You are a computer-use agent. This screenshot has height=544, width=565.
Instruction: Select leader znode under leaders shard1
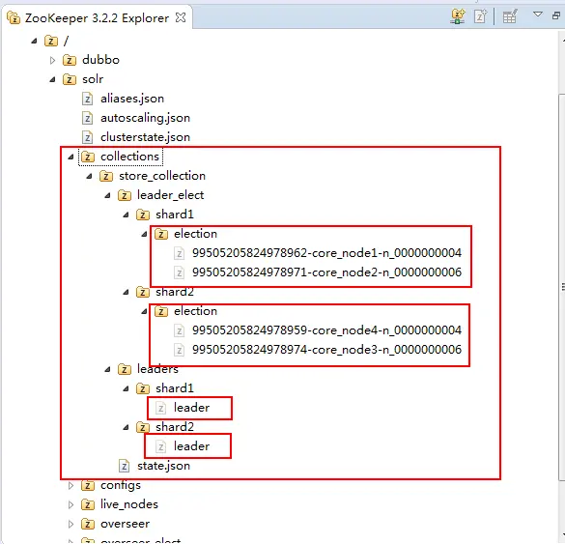point(191,408)
